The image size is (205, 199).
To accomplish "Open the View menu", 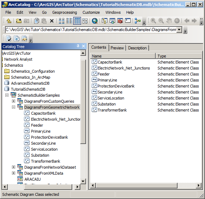I will (32, 12).
